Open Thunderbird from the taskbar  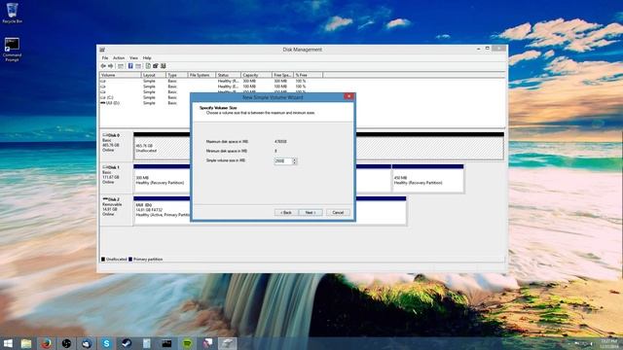click(87, 343)
